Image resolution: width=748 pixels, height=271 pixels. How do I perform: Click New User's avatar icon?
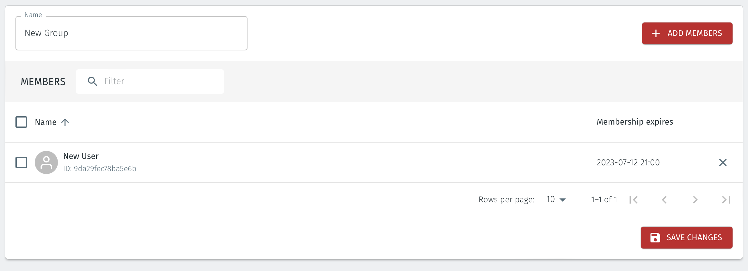coord(46,162)
